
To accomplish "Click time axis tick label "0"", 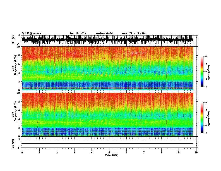I will (22, 152).
